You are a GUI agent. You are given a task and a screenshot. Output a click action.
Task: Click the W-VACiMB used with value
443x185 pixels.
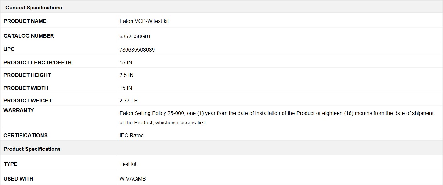(x=132, y=179)
